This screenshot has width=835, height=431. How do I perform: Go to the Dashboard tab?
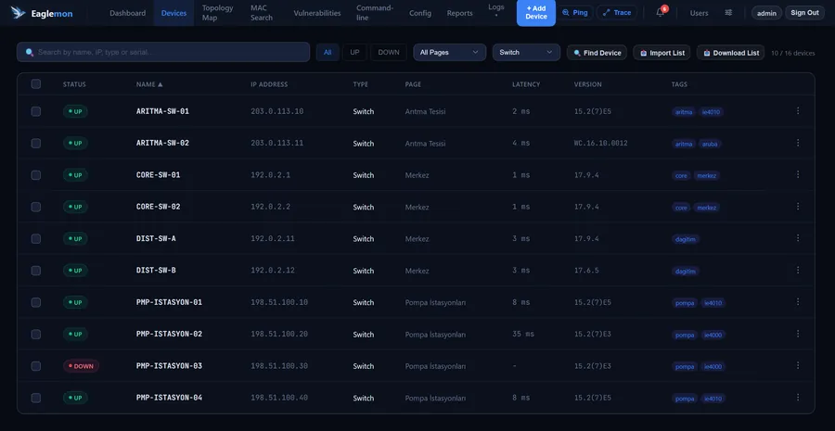click(127, 13)
